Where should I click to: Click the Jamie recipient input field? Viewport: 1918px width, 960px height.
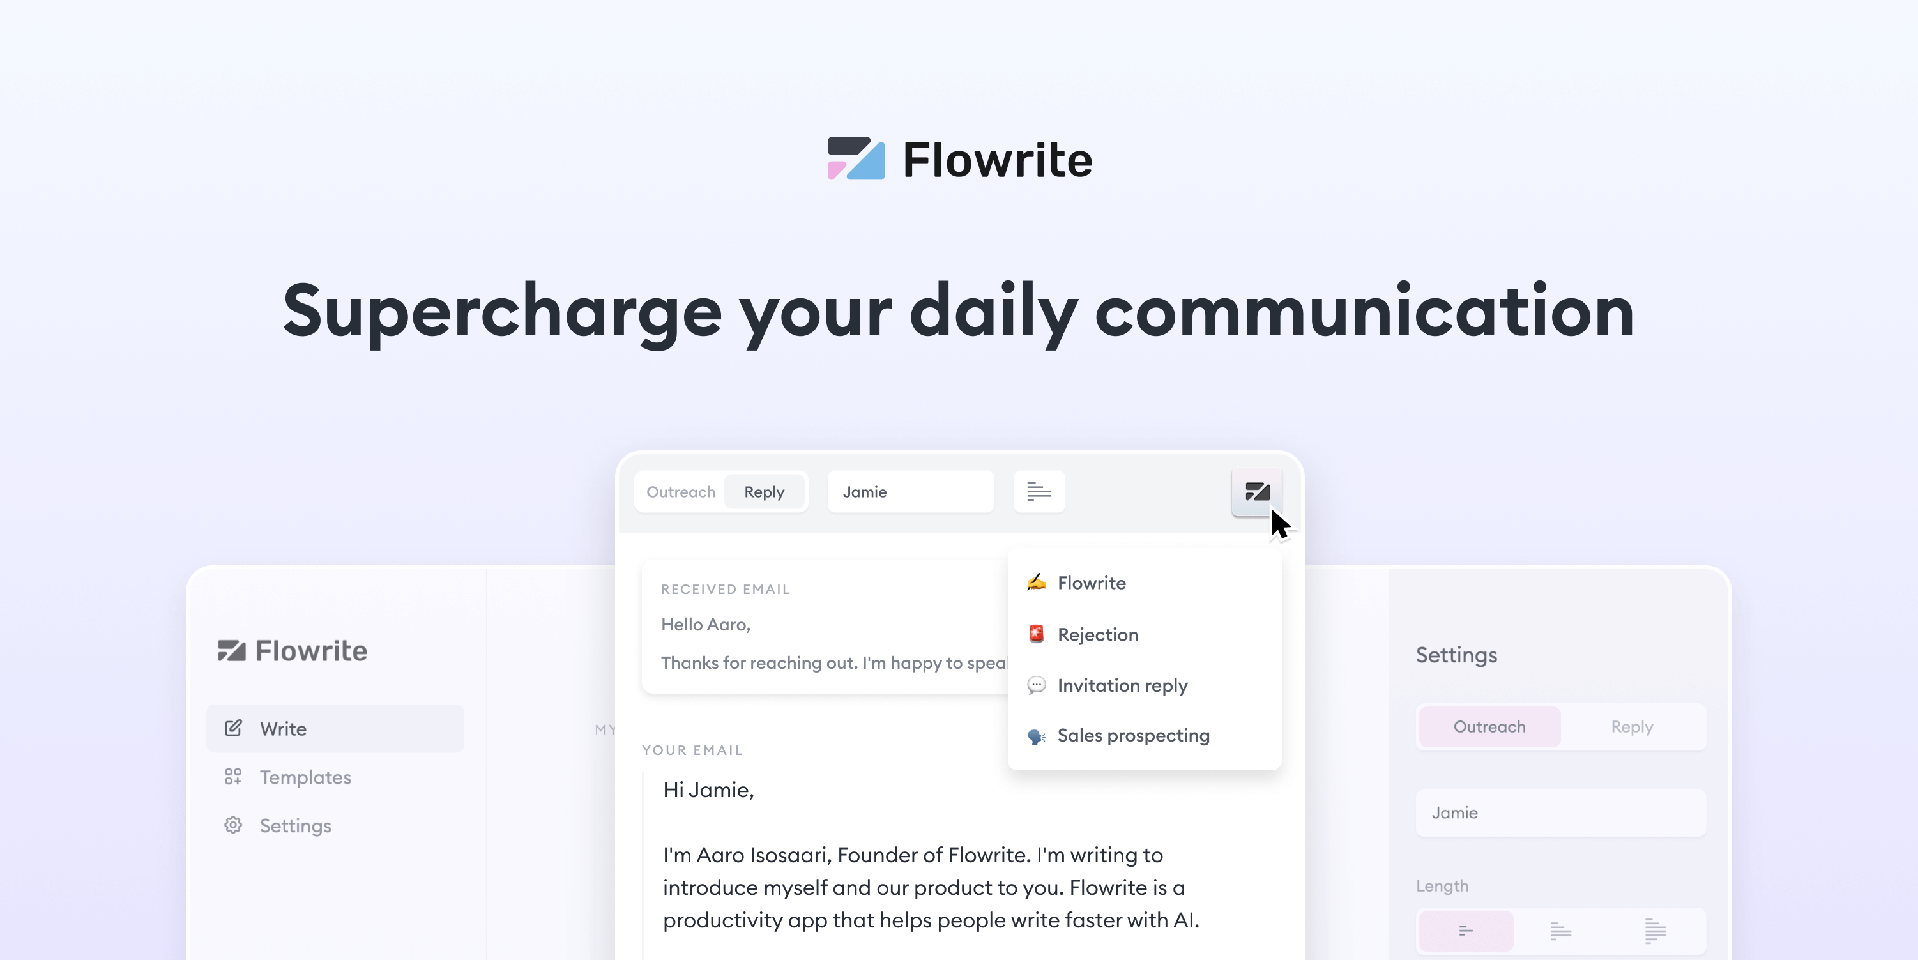[912, 491]
